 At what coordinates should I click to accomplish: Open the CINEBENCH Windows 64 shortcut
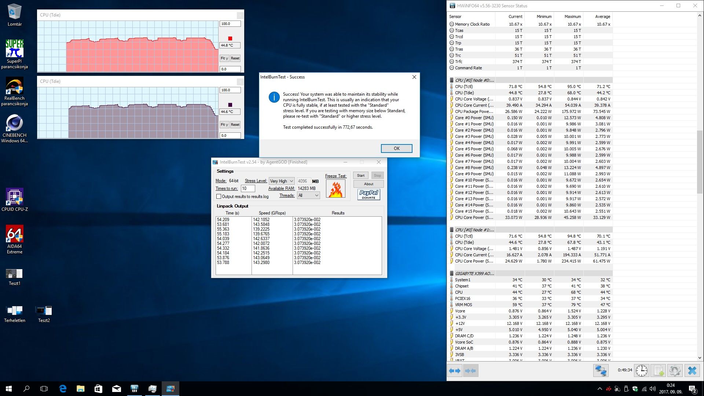[x=14, y=128]
